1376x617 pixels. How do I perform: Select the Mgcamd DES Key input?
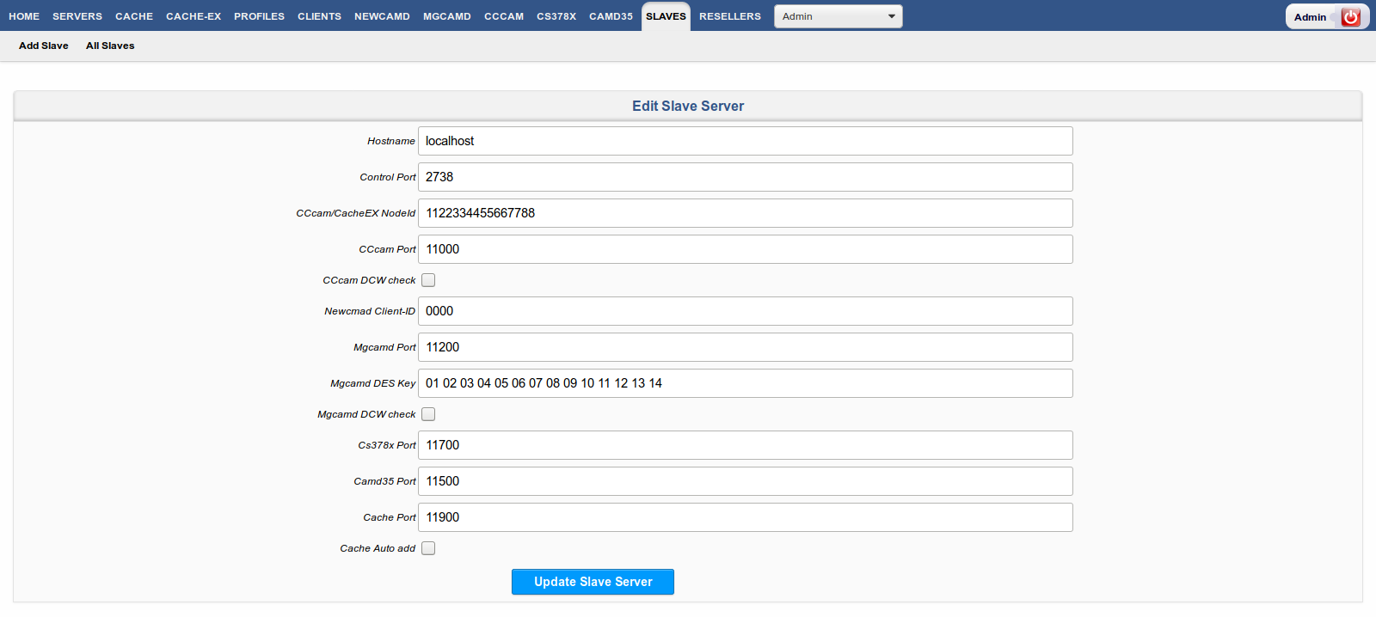click(x=746, y=383)
